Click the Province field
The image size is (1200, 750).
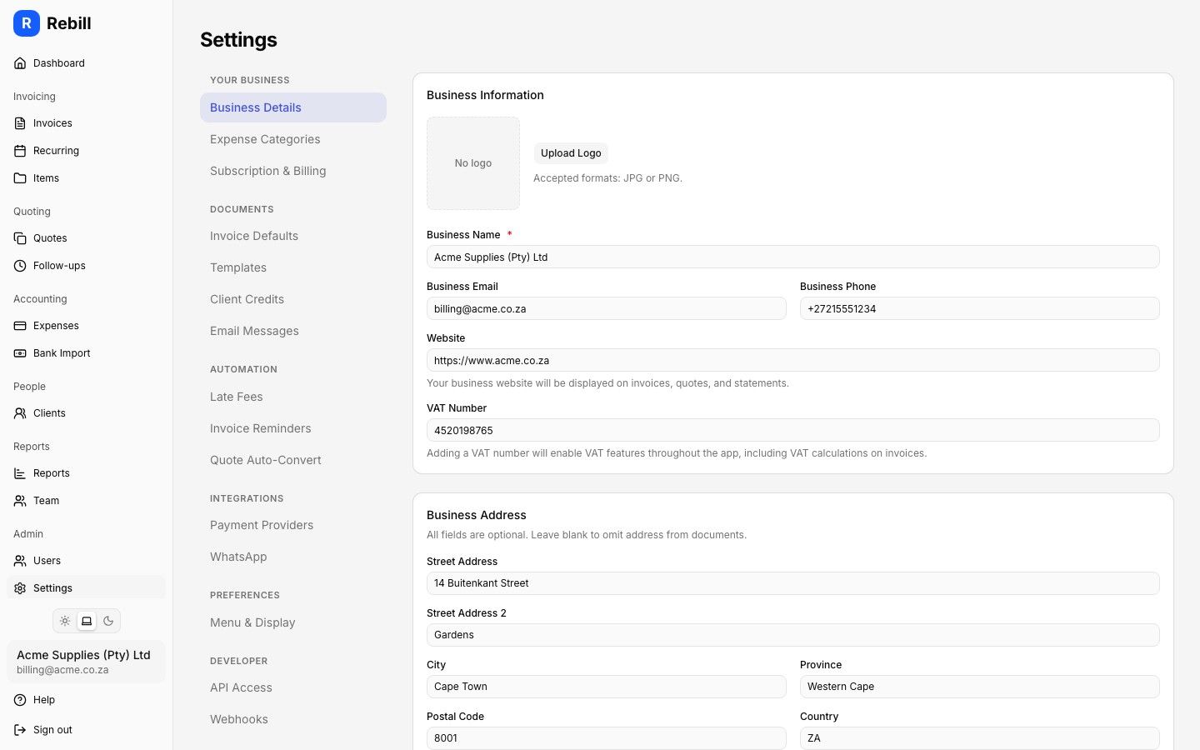coord(980,687)
